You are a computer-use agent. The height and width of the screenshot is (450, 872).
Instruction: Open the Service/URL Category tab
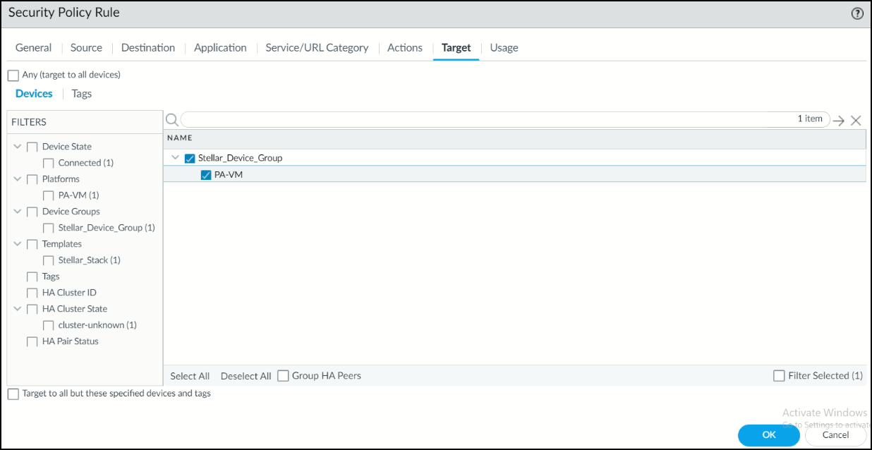317,48
